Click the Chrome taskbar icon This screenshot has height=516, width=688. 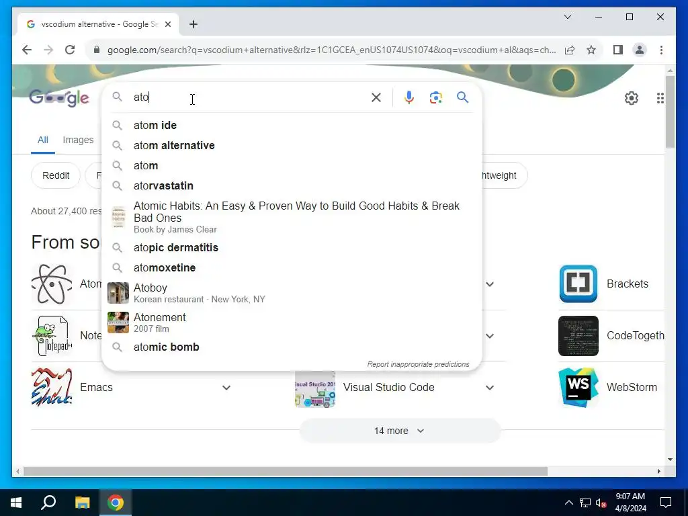(x=116, y=503)
